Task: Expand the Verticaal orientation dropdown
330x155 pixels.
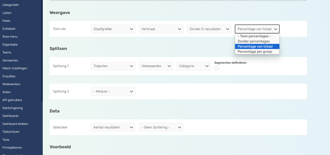Action: pos(161,29)
